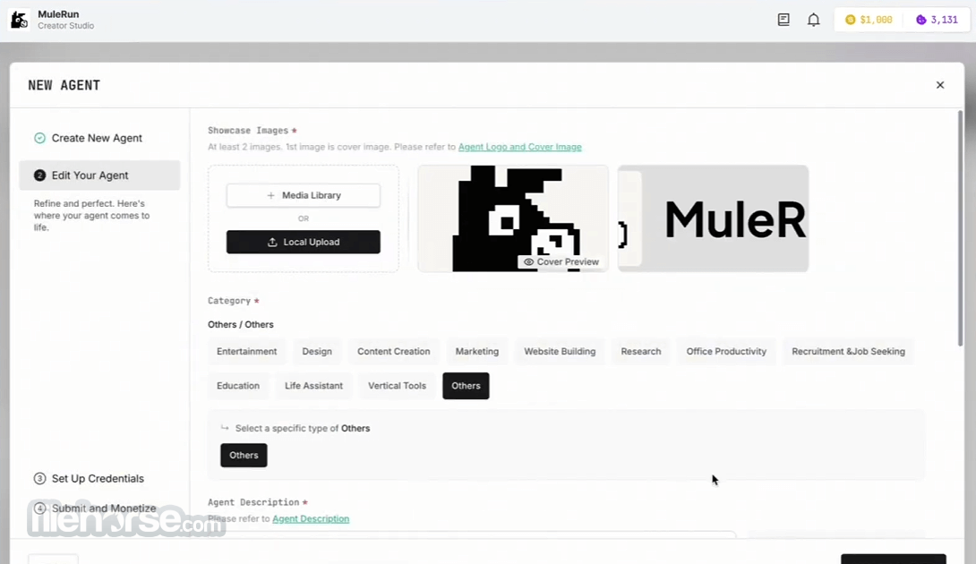Image resolution: width=976 pixels, height=564 pixels.
Task: Click the MuleRun logo icon
Action: pyautogui.click(x=20, y=20)
